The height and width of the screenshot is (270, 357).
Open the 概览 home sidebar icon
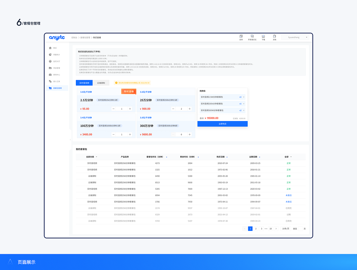[50, 48]
